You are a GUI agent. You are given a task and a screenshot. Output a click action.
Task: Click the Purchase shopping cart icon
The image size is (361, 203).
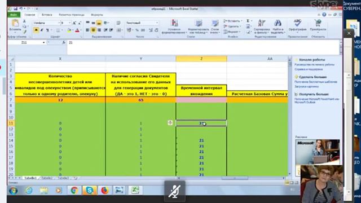click(318, 23)
